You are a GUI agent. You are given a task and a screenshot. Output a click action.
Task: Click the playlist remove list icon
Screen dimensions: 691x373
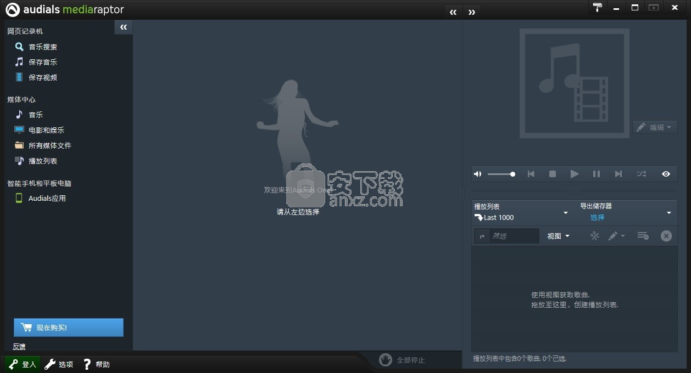point(643,236)
